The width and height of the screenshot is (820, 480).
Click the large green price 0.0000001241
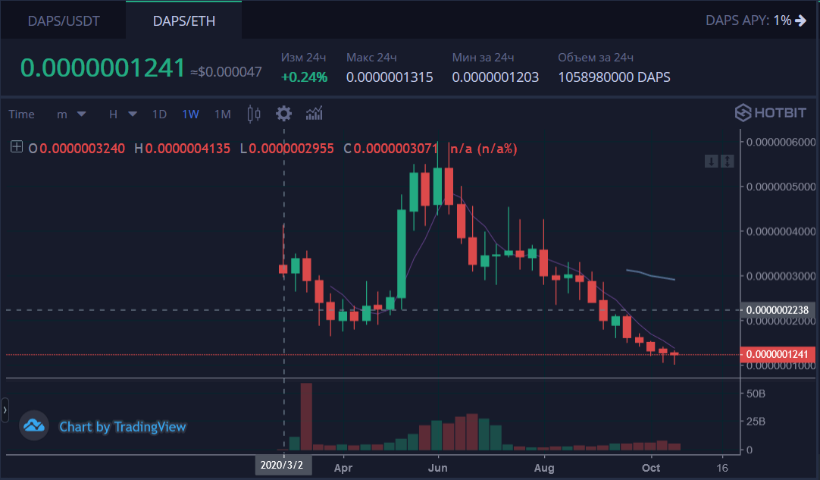(x=102, y=68)
